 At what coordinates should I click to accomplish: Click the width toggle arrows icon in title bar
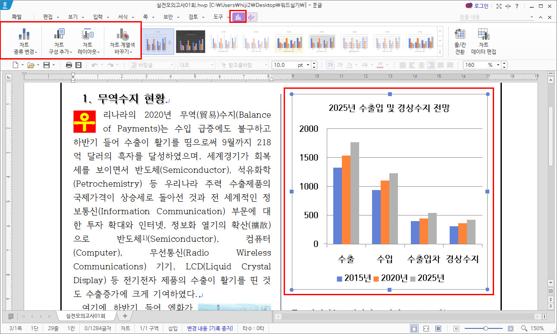pyautogui.click(x=508, y=6)
